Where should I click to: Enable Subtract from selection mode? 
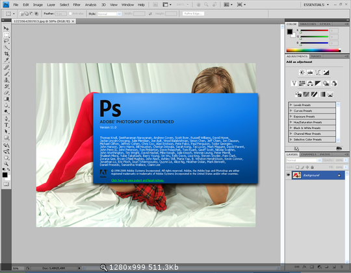coord(31,14)
